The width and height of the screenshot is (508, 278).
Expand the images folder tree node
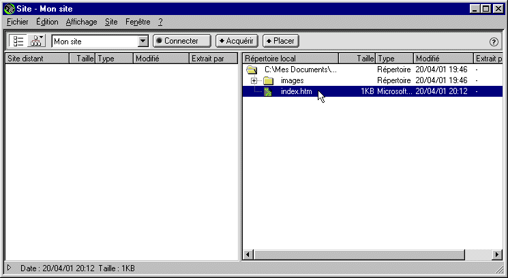[x=254, y=80]
